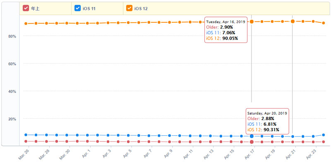This screenshot has height=163, width=331.
Task: Click the last red Older data point
Action: [324, 142]
